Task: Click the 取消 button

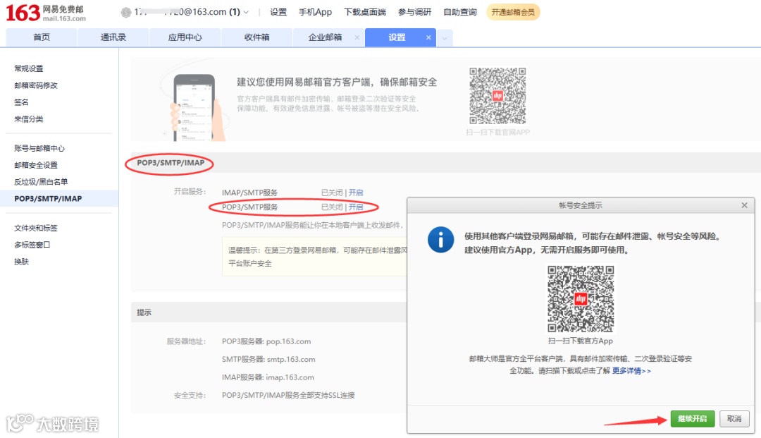Action: click(x=734, y=418)
